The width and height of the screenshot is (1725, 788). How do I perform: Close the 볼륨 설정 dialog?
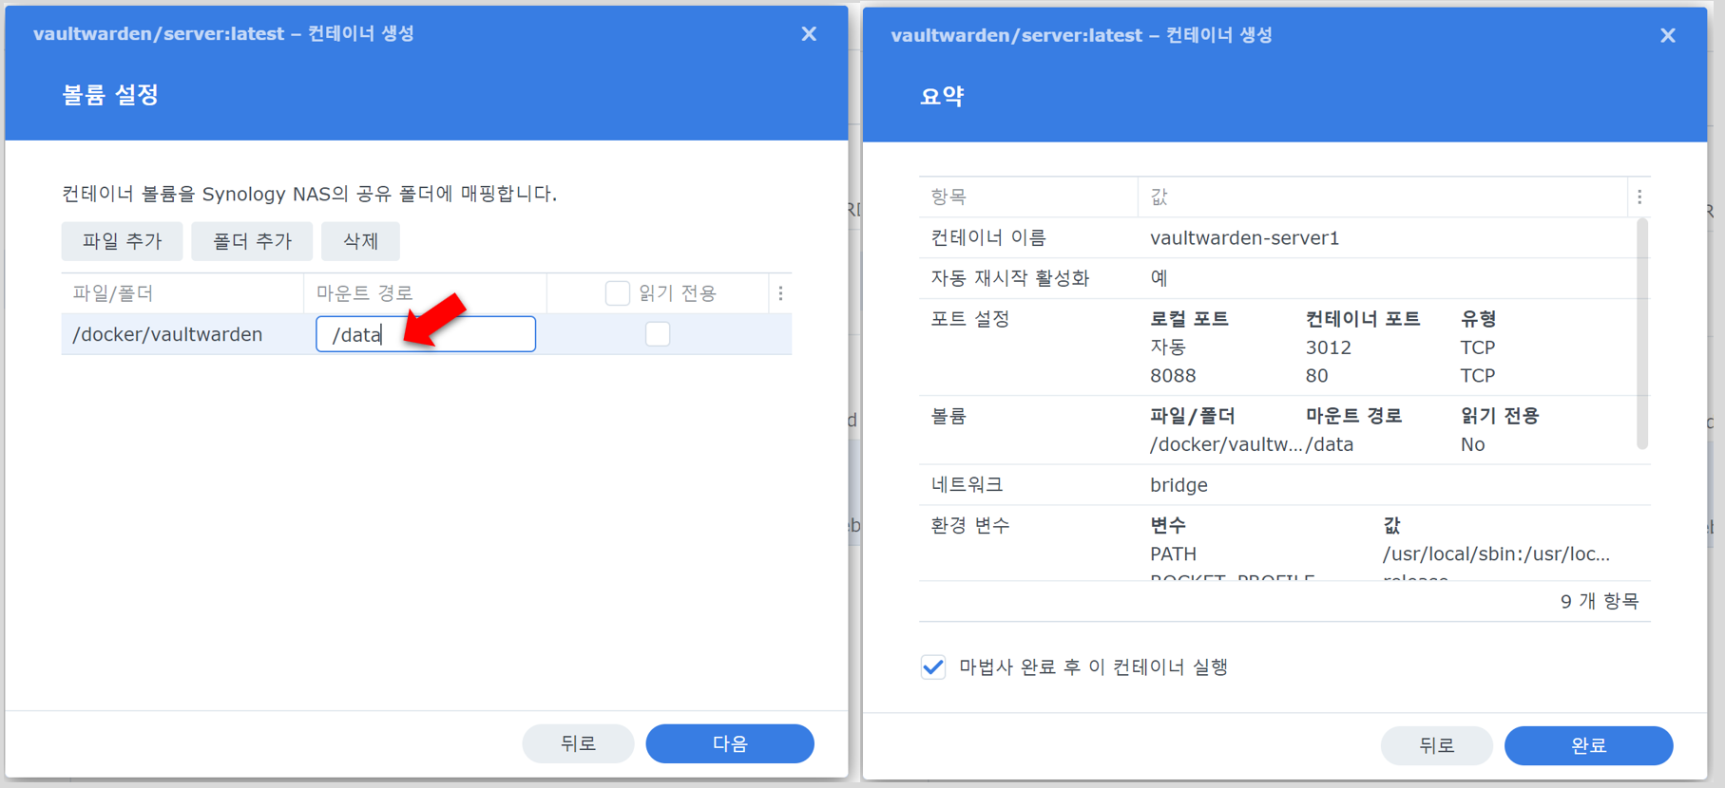coord(809,34)
